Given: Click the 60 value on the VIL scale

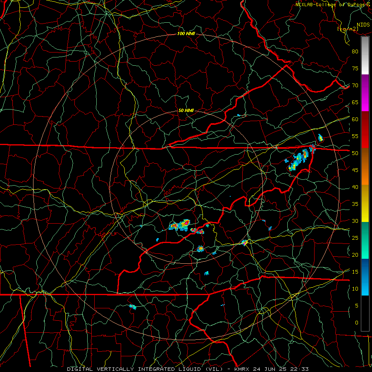Looking at the screenshot, I should pyautogui.click(x=355, y=119).
